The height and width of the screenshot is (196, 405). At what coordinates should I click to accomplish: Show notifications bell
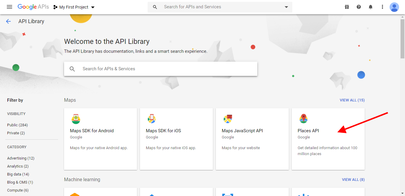point(371,7)
